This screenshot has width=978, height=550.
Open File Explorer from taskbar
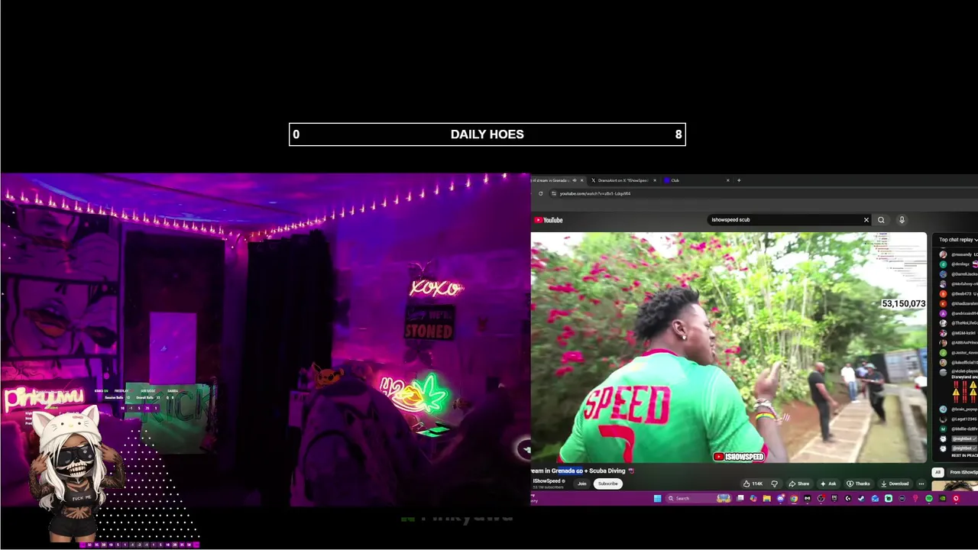tap(767, 499)
